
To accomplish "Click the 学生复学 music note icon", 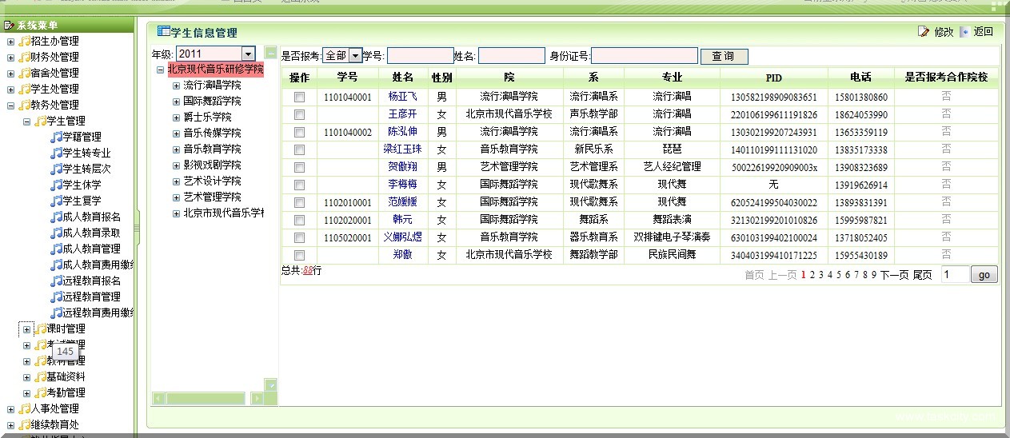I will click(x=56, y=201).
